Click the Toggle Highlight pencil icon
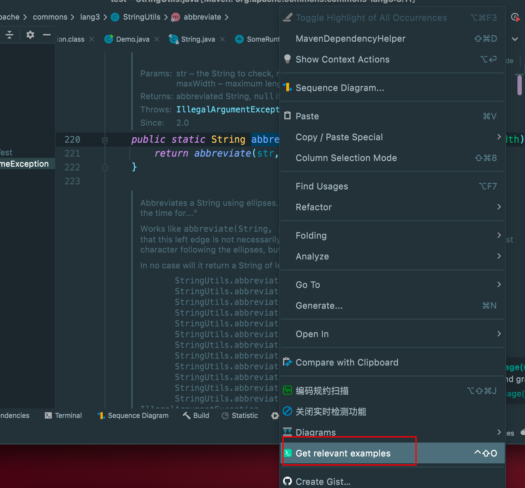Viewport: 525px width, 488px height. 287,17
